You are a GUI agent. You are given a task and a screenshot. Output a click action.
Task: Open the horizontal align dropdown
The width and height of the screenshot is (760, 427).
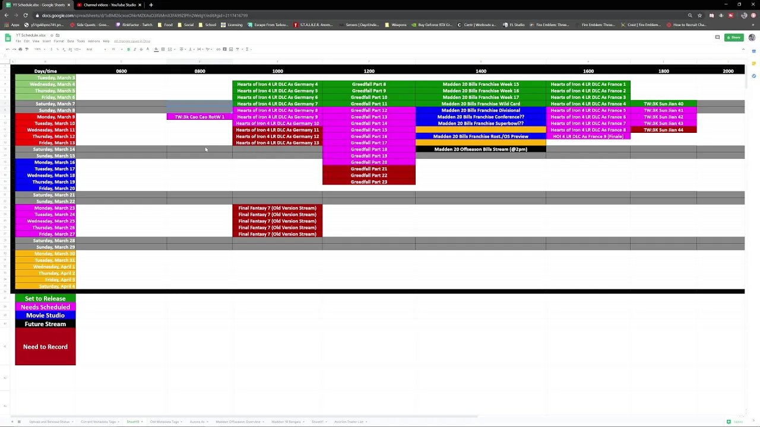[x=182, y=49]
